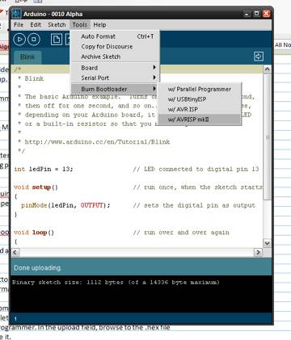Switch to the Blink sketch tab

coord(27,57)
